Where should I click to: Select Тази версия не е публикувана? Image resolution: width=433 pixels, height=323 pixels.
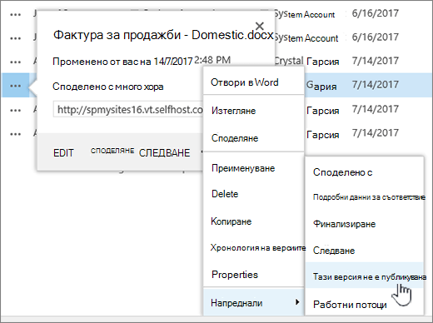click(x=370, y=276)
